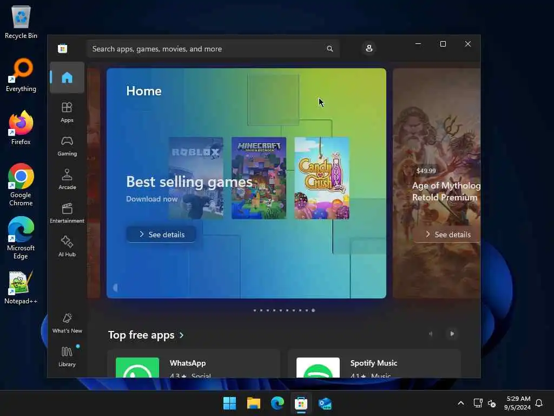Open AI Hub in the sidebar
The width and height of the screenshot is (554, 416).
coord(67,246)
